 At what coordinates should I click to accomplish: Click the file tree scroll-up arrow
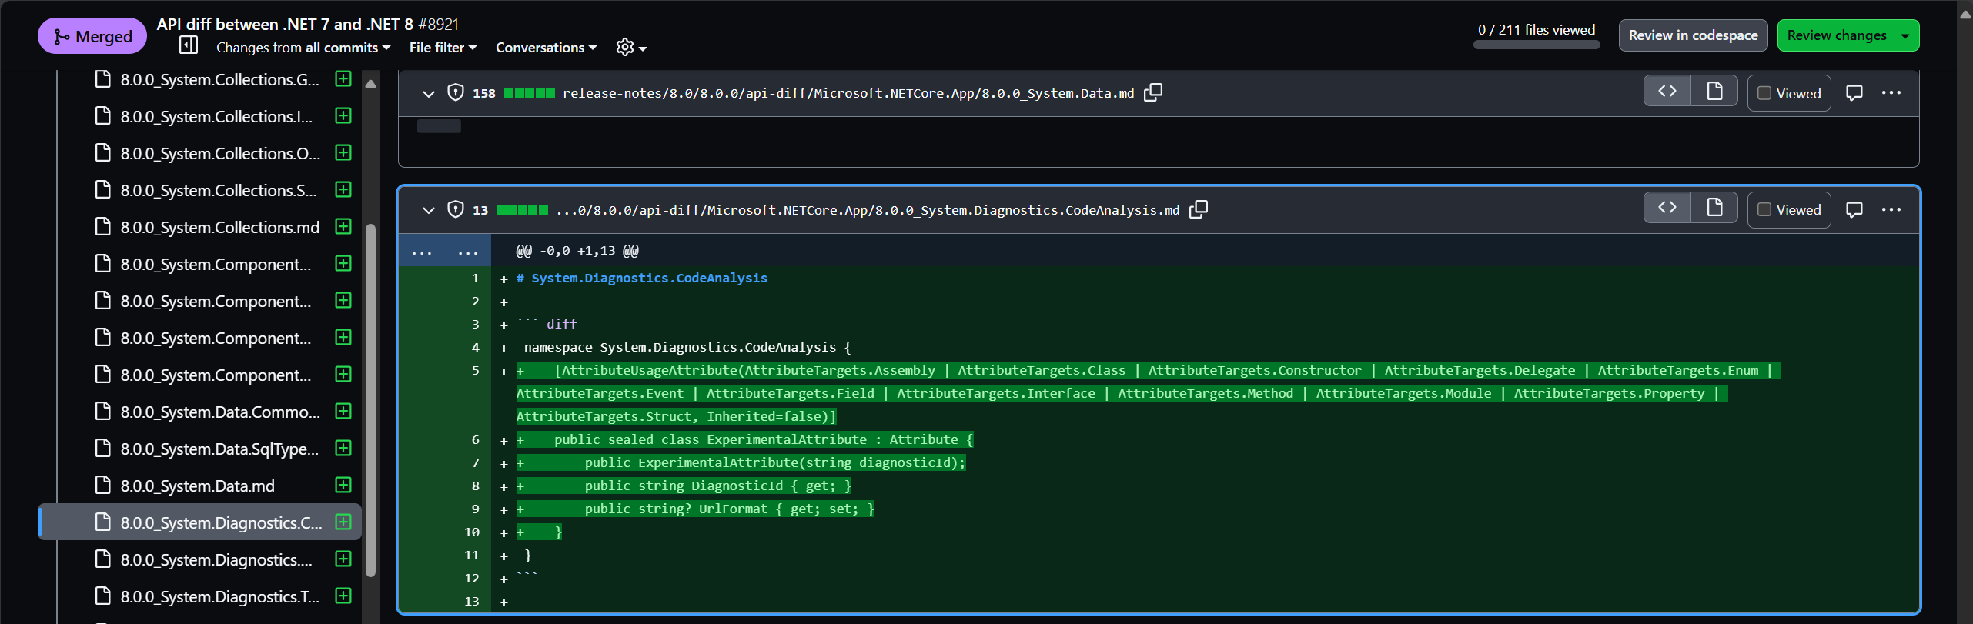tap(370, 84)
